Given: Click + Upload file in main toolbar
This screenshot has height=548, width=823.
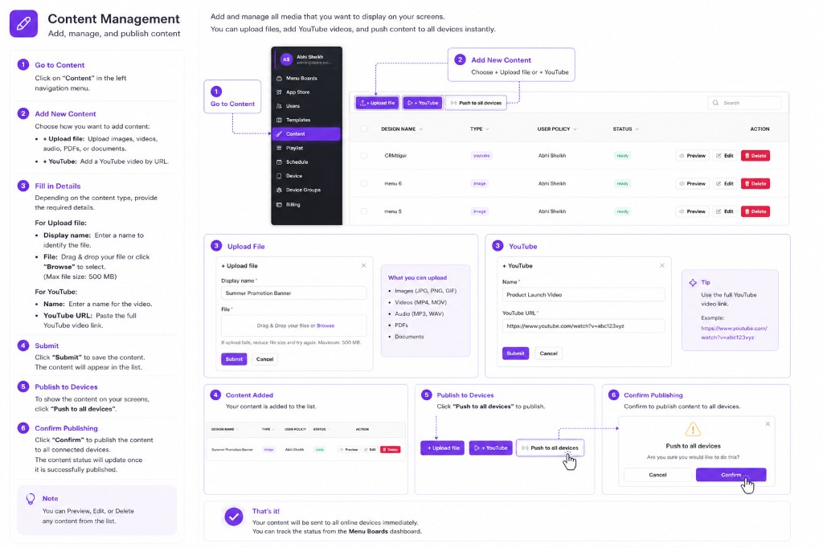Looking at the screenshot, I should pyautogui.click(x=378, y=103).
